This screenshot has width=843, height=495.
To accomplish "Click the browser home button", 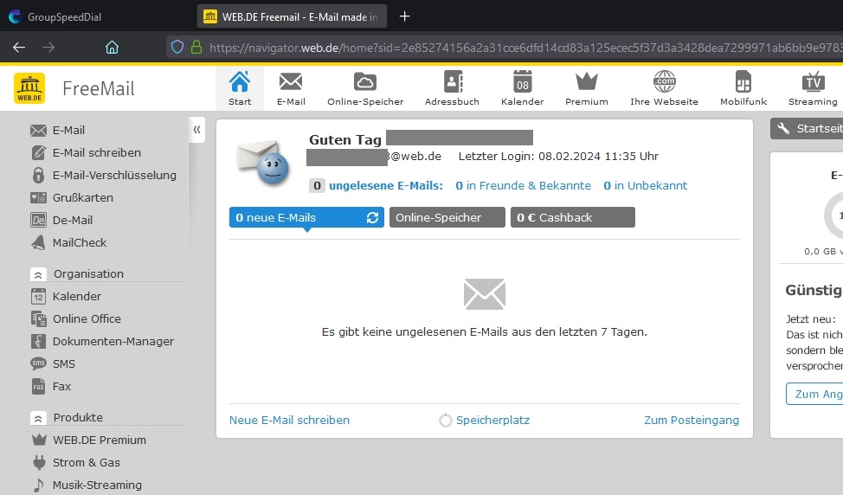I will (112, 48).
